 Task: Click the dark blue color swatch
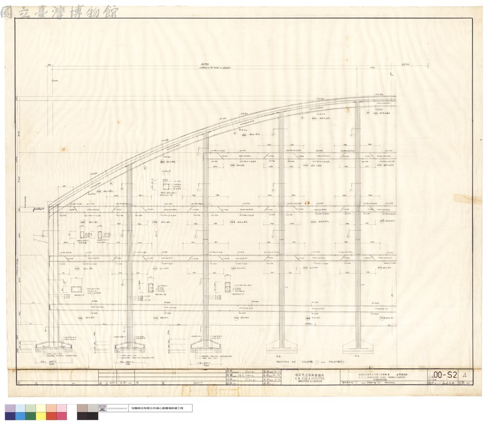pyautogui.click(x=10, y=416)
